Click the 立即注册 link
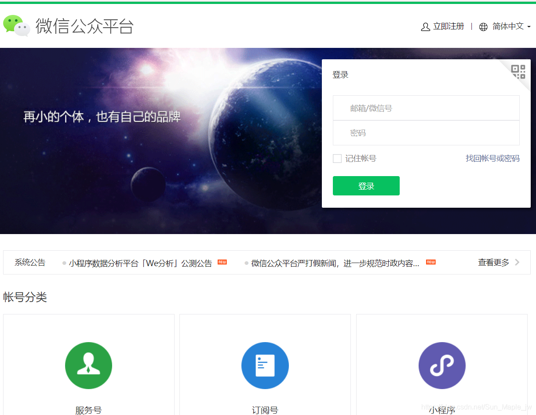 coord(448,26)
